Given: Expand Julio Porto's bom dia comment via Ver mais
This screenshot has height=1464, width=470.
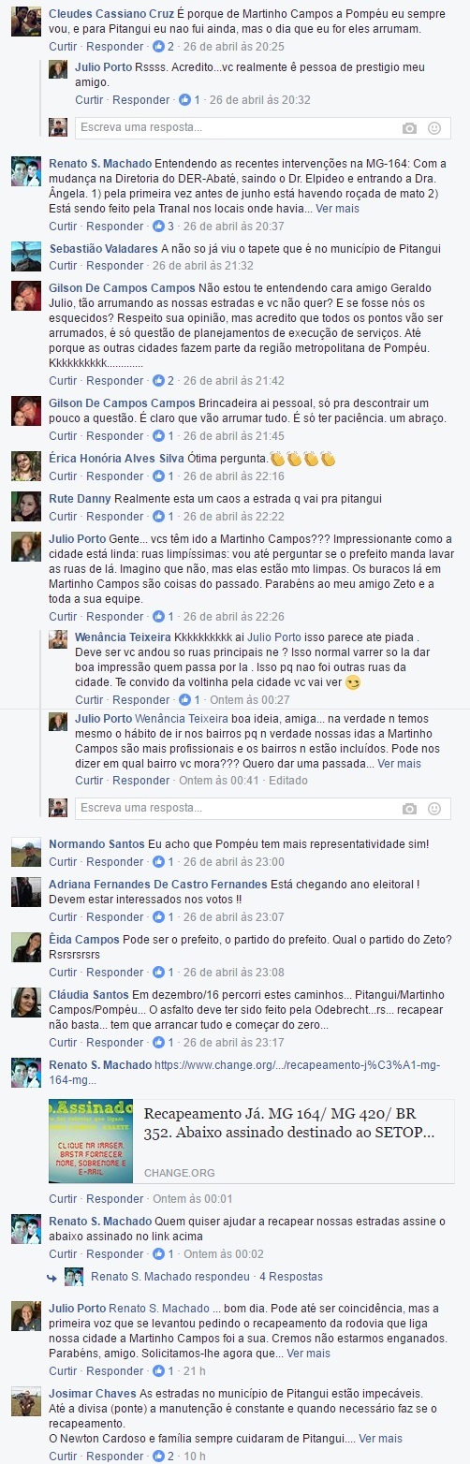Looking at the screenshot, I should pos(308,1354).
